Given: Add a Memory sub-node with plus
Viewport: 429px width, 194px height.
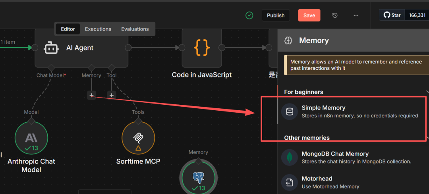Looking at the screenshot, I should [x=91, y=95].
